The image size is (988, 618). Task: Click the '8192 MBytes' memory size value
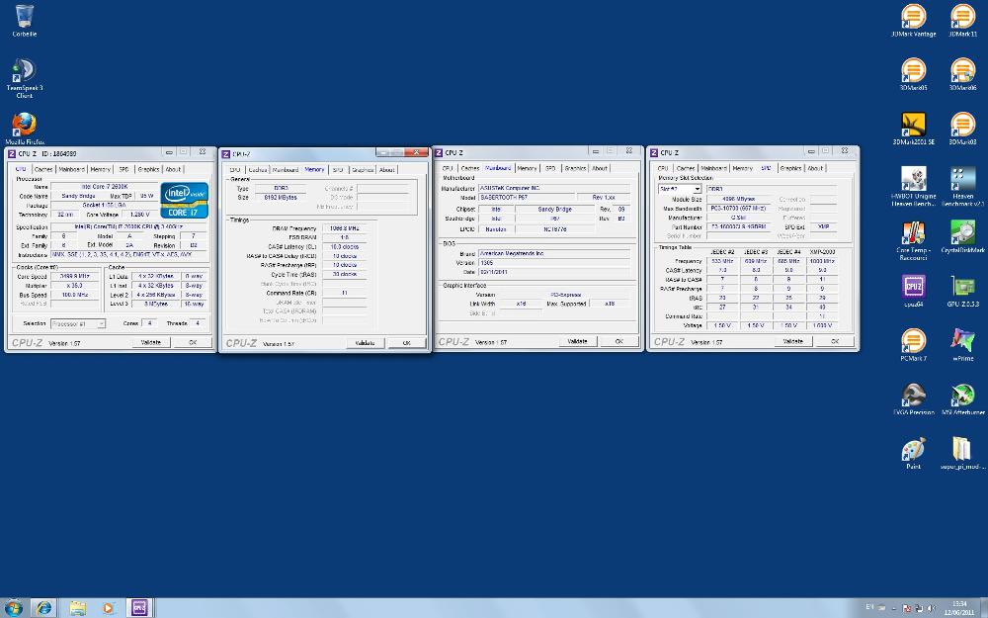click(281, 198)
